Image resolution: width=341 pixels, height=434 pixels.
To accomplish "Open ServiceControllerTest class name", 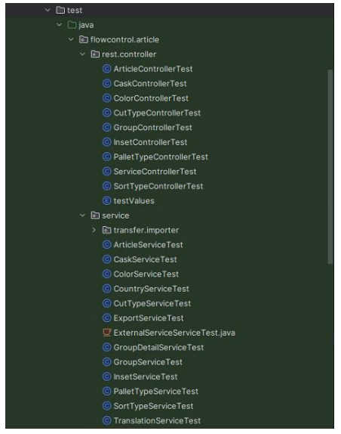I will coord(155,172).
